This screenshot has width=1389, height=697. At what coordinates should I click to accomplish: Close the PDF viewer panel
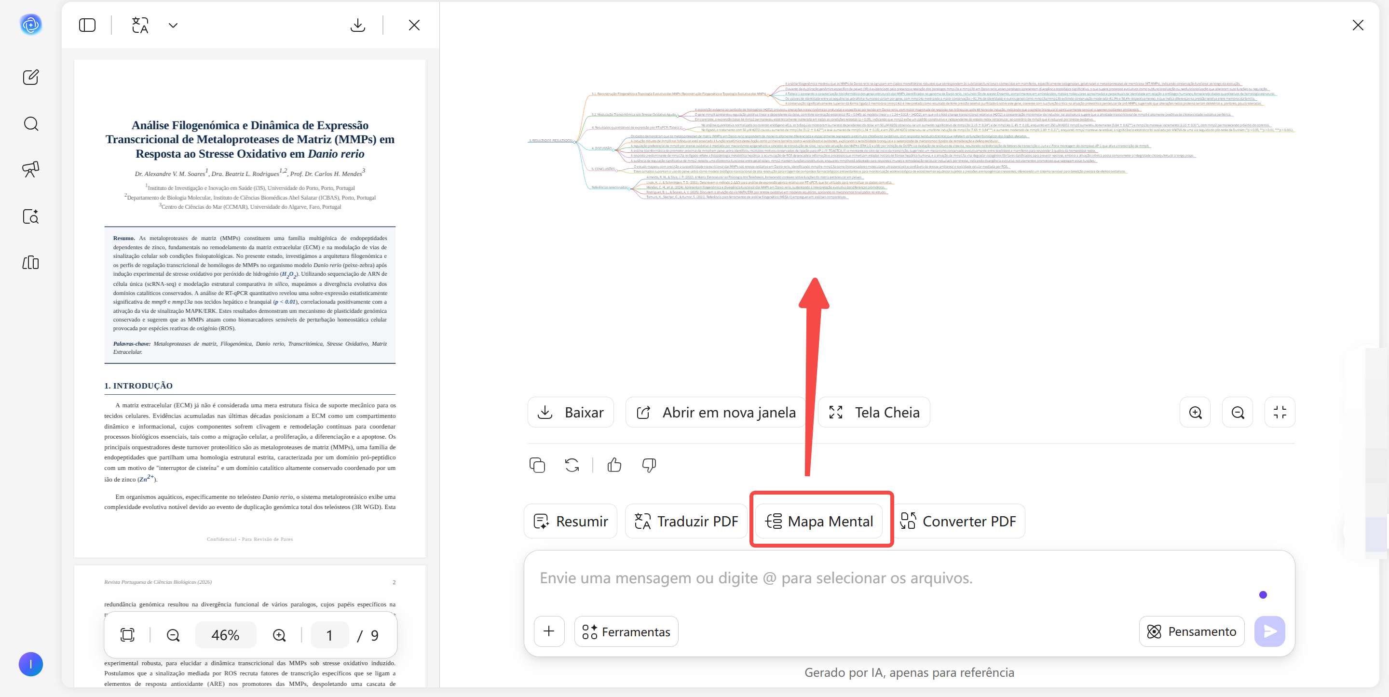pyautogui.click(x=414, y=25)
